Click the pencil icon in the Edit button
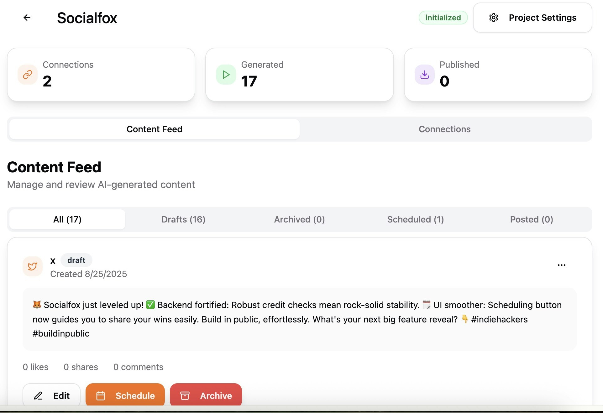Viewport: 603px width, 413px height. pos(38,396)
